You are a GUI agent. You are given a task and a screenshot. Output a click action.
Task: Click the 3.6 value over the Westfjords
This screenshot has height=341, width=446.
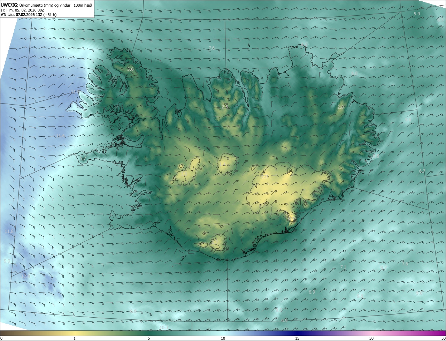click(x=130, y=69)
